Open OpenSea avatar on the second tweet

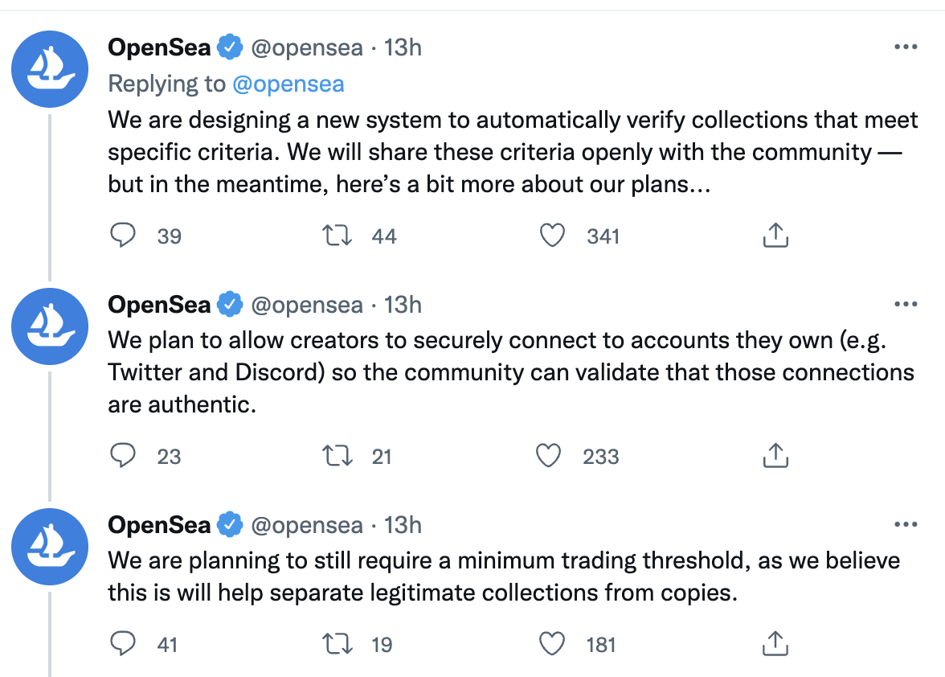click(x=50, y=326)
